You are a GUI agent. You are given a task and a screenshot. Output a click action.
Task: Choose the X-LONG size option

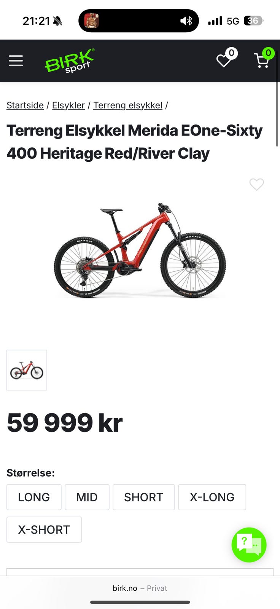212,497
